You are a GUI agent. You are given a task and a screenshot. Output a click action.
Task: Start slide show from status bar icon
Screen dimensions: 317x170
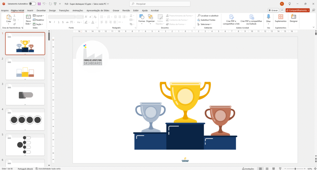click(x=280, y=169)
